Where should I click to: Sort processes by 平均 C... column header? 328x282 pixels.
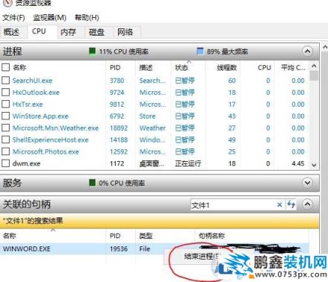coord(293,68)
